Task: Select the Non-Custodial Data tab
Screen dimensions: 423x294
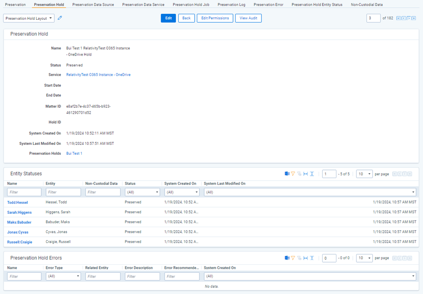Action: click(x=367, y=5)
